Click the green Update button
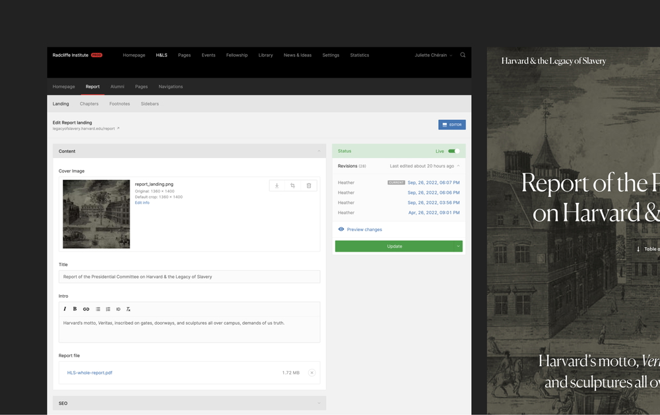The image size is (660, 415). (x=394, y=246)
